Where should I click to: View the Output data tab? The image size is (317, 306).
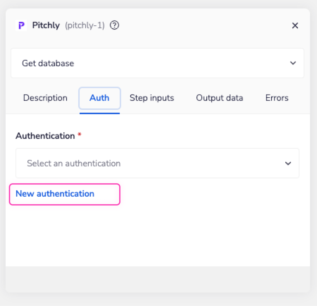219,98
